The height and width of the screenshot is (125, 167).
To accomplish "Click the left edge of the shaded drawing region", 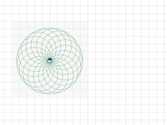I will pyautogui.click(x=12, y=59).
